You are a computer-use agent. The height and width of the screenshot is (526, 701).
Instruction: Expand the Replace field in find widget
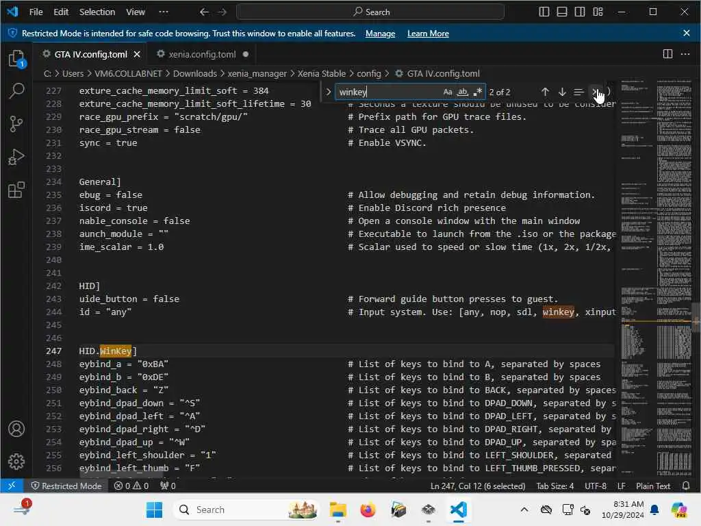(329, 92)
